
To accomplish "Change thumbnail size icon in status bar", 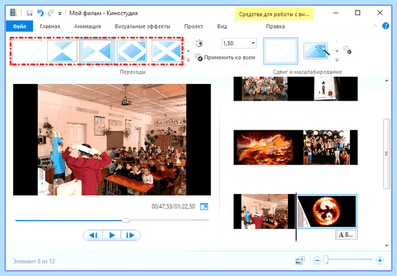I will coord(300,260).
